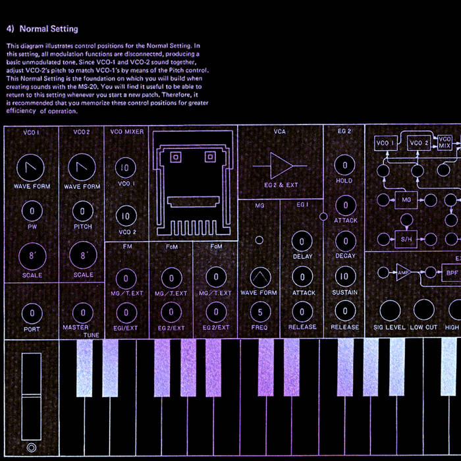Screen dimensions: 461x461
Task: Click the small MG indicator light
Action: (x=259, y=240)
